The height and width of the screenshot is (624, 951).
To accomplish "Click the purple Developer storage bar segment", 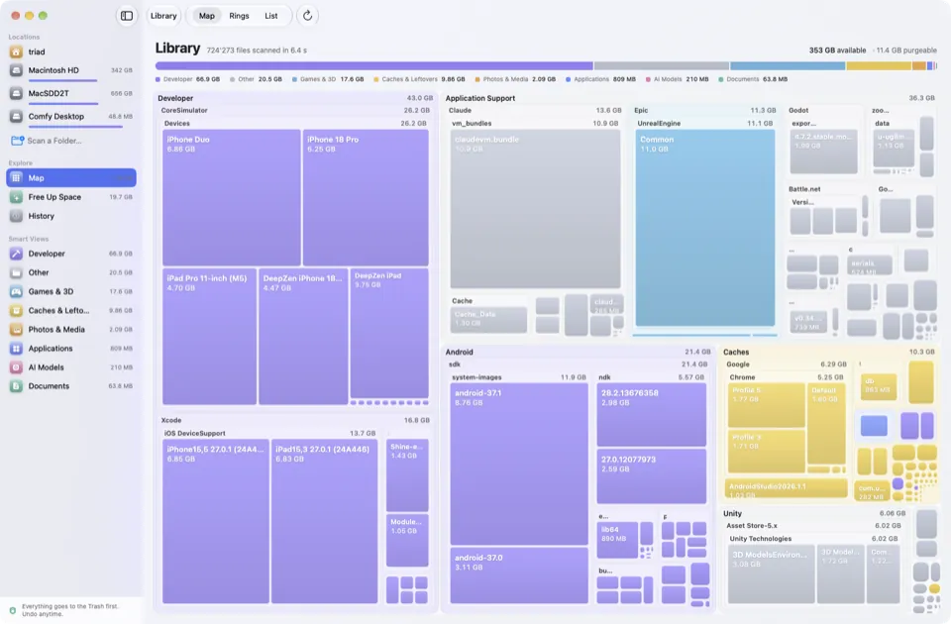I will 373,65.
